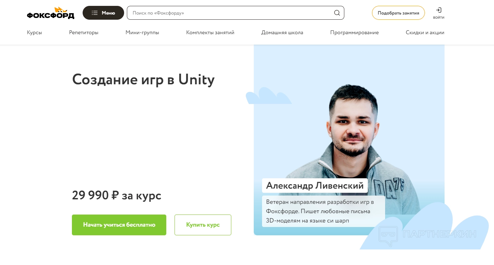This screenshot has height=265, width=494.
Task: Go to the Репетиторы section
Action: 84,32
